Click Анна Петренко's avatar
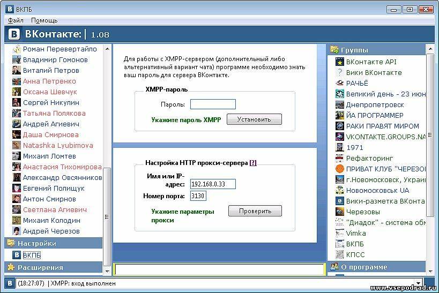This screenshot has width=439, height=293. pyautogui.click(x=17, y=81)
